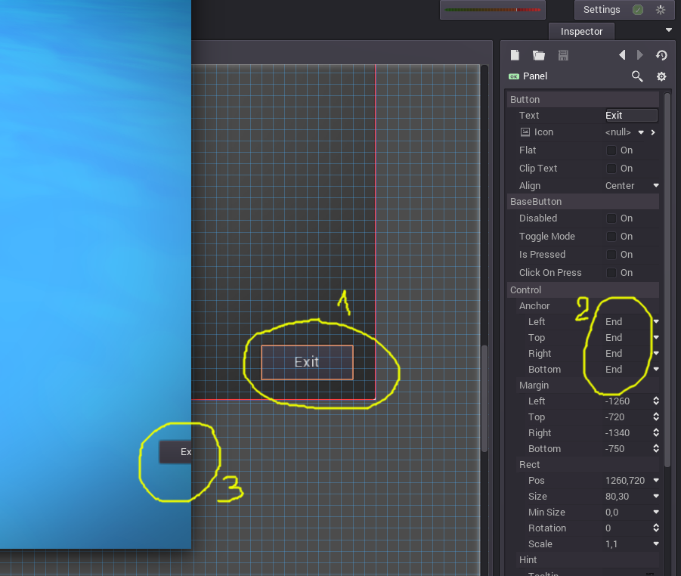This screenshot has height=576, width=681.
Task: Select the Exit button in the canvas
Action: [x=306, y=362]
